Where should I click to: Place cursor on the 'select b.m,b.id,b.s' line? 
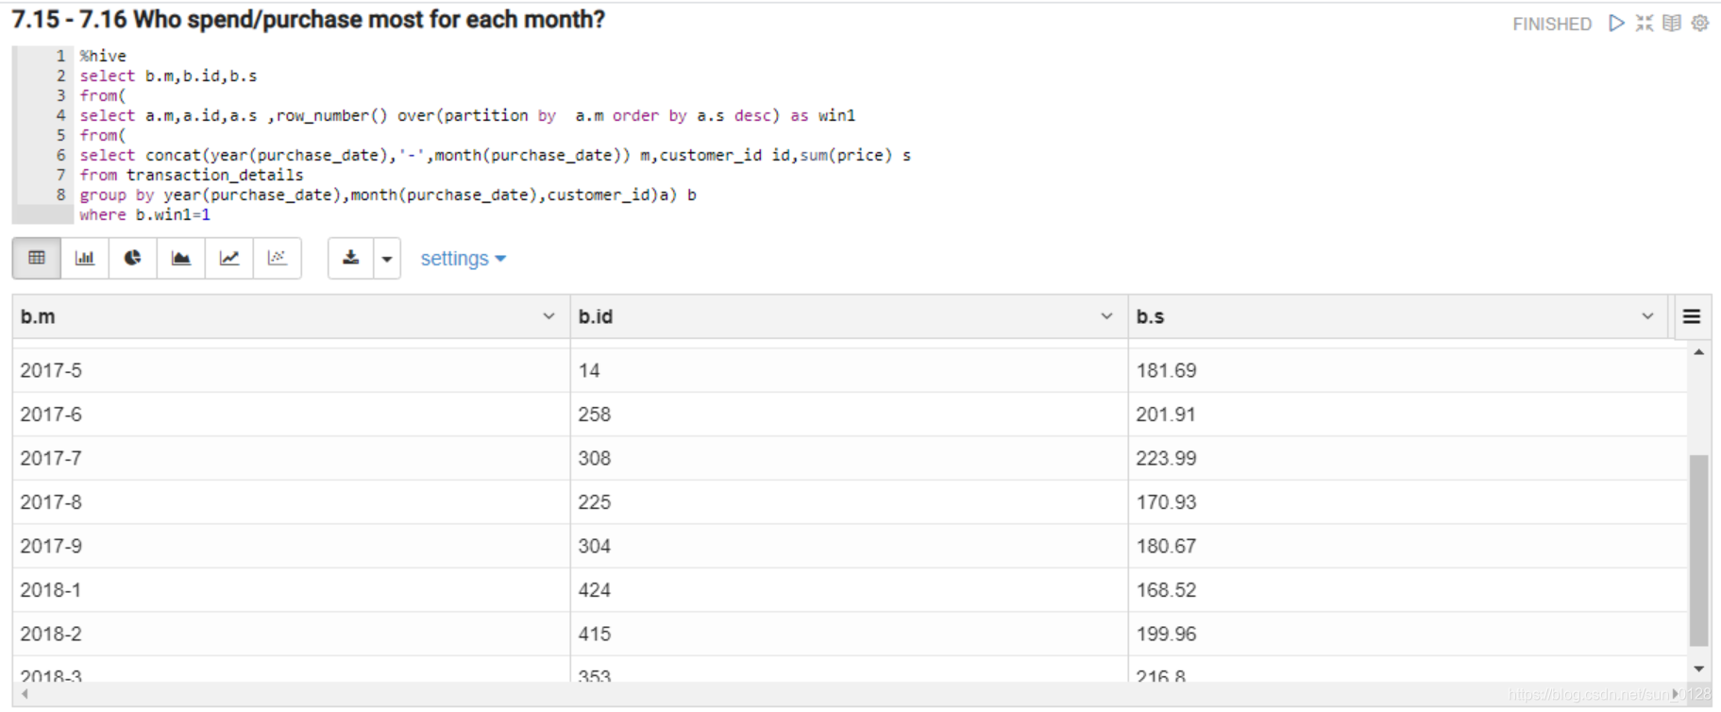pos(168,76)
